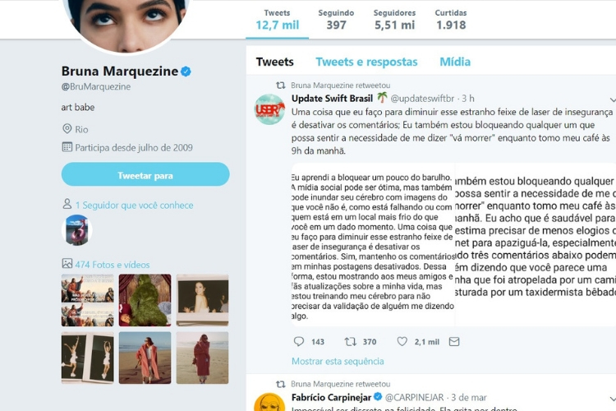Like the tweet with 2,1 mil likes
Screen dimensions: 616x411
coord(402,341)
